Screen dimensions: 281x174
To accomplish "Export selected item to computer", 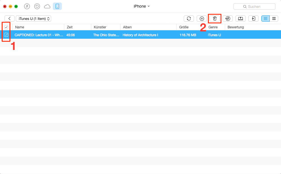I will [x=241, y=19].
